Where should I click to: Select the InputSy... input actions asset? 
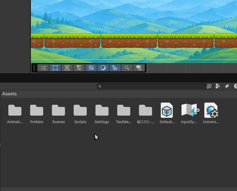[x=189, y=113]
